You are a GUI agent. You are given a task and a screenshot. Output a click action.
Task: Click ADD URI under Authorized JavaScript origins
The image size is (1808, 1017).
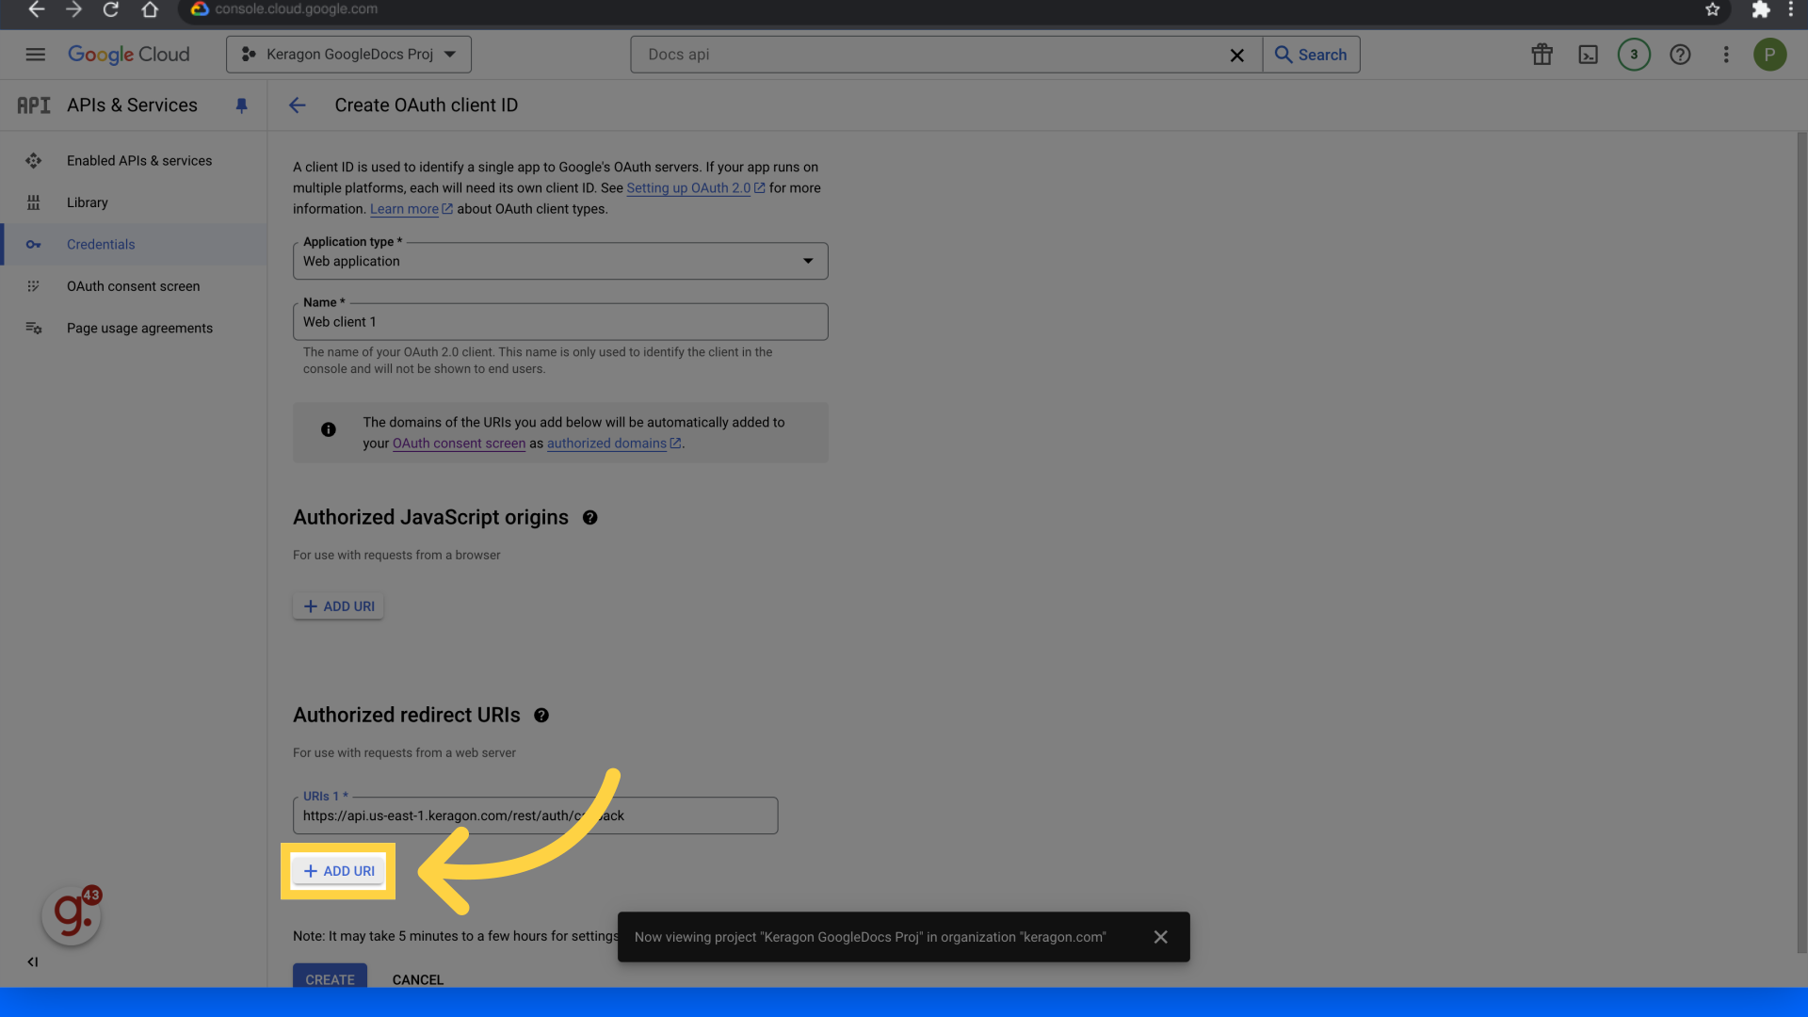click(338, 606)
